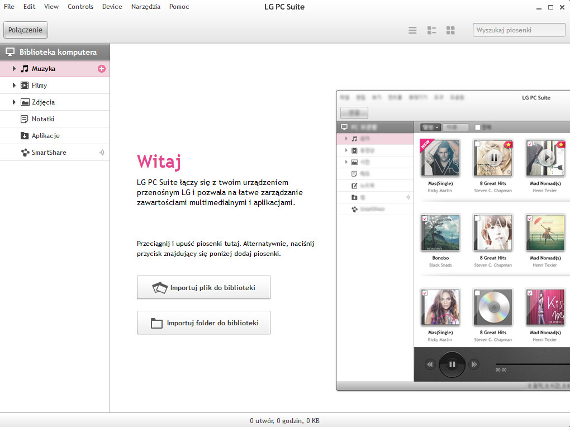
Task: Click the Bonobo Black Sands album thumbnail
Action: coord(440,233)
